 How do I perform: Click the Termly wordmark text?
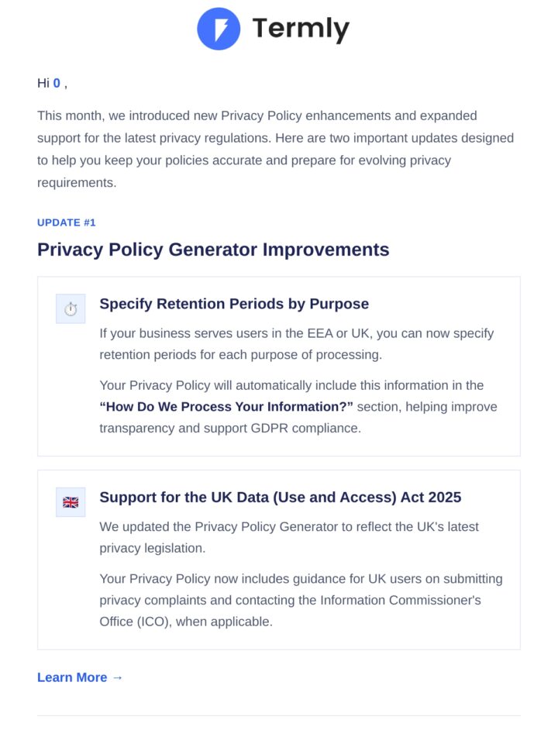[301, 29]
